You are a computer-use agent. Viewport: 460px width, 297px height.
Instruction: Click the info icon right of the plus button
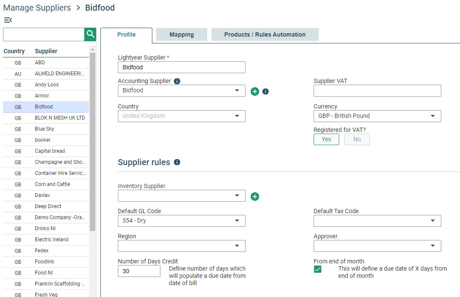point(265,91)
